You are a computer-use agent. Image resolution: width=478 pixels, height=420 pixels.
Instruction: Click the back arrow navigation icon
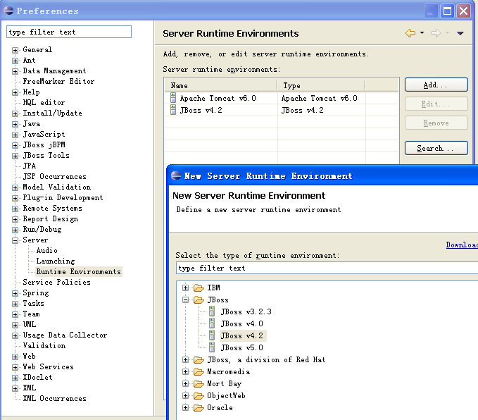coord(410,33)
